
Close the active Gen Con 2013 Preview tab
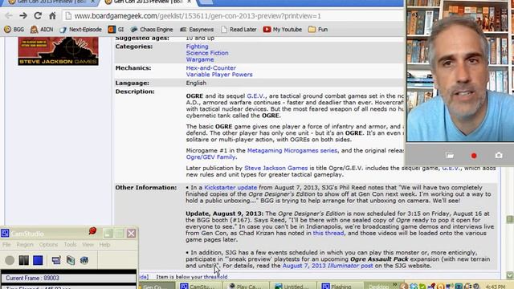190,2
